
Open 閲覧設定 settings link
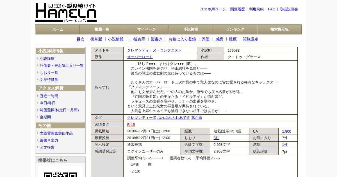pyautogui.click(x=251, y=39)
